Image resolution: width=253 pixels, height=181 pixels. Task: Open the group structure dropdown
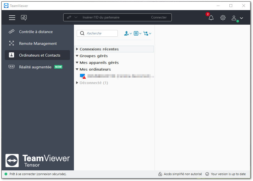click(147, 33)
